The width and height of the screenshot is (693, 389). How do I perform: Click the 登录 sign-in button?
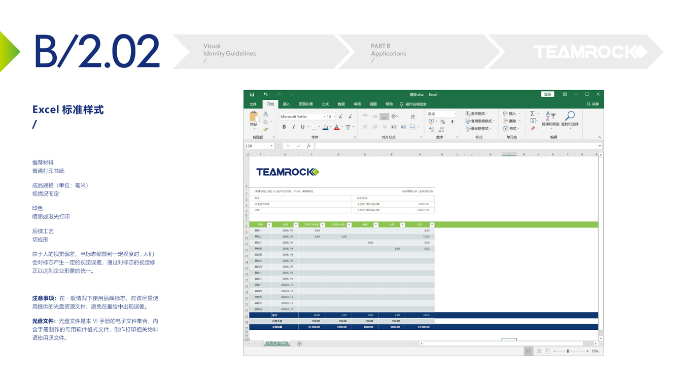tap(548, 94)
